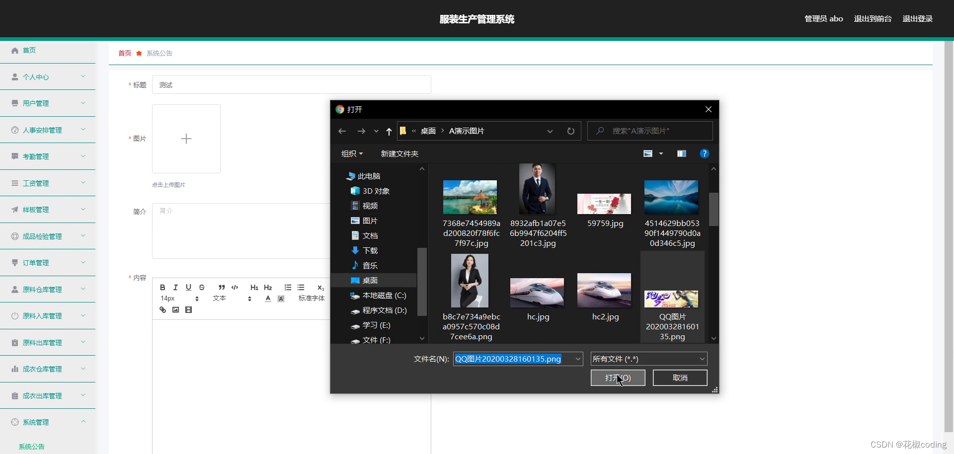
Task: Toggle strikethrough formatting in the editor
Action: click(x=202, y=287)
